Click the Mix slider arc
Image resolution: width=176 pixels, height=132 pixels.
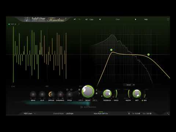pos(145,95)
